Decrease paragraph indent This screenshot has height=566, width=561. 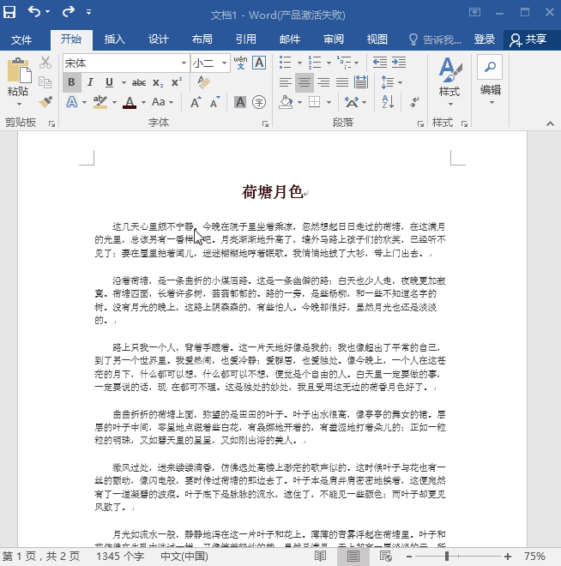[380, 63]
